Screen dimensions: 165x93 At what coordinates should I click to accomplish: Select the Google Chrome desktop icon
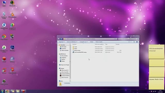(4, 37)
